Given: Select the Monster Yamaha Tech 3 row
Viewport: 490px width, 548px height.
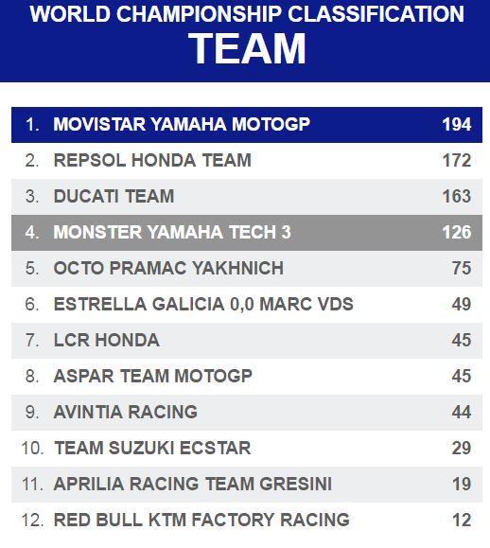Looking at the screenshot, I should pyautogui.click(x=247, y=233).
